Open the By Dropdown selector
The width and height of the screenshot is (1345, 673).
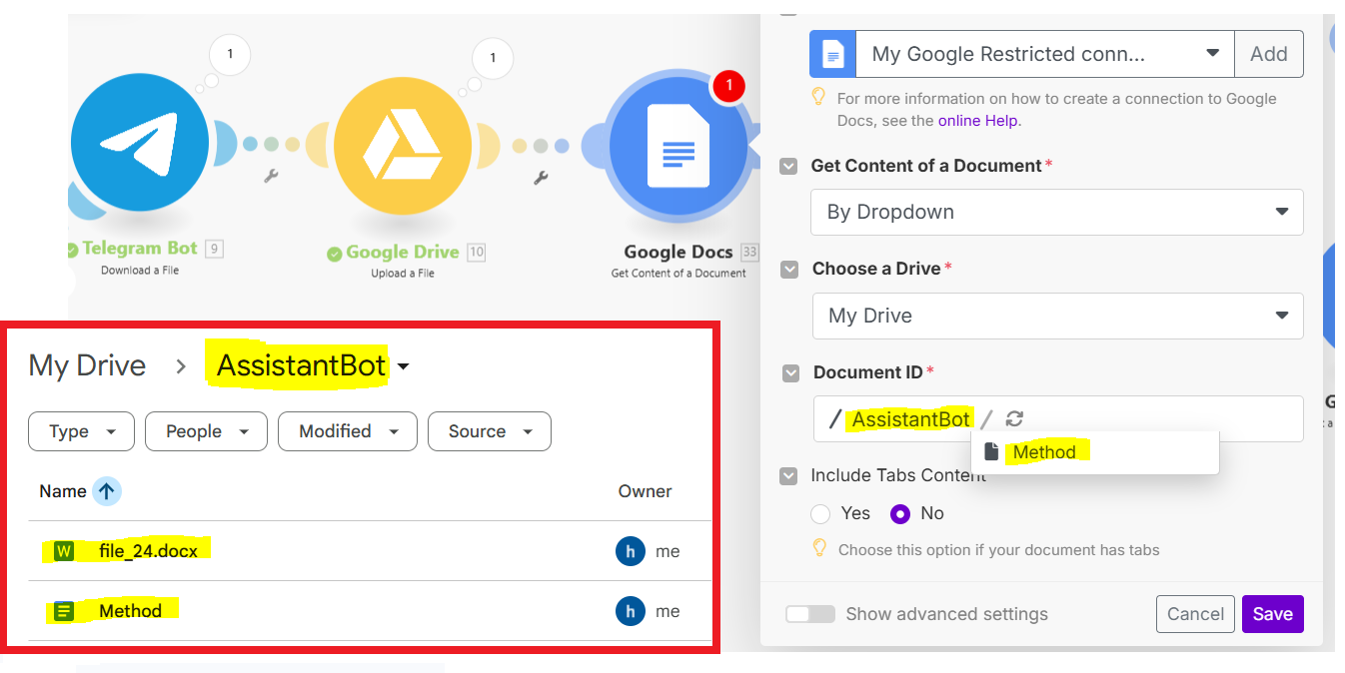tap(1057, 212)
